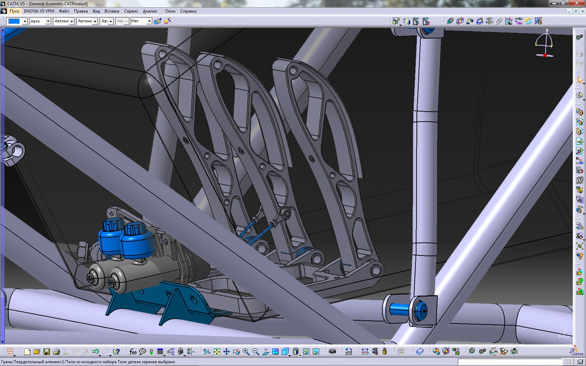The image size is (586, 366).
Task: Activate the Pan tool icon
Action: coord(226,352)
